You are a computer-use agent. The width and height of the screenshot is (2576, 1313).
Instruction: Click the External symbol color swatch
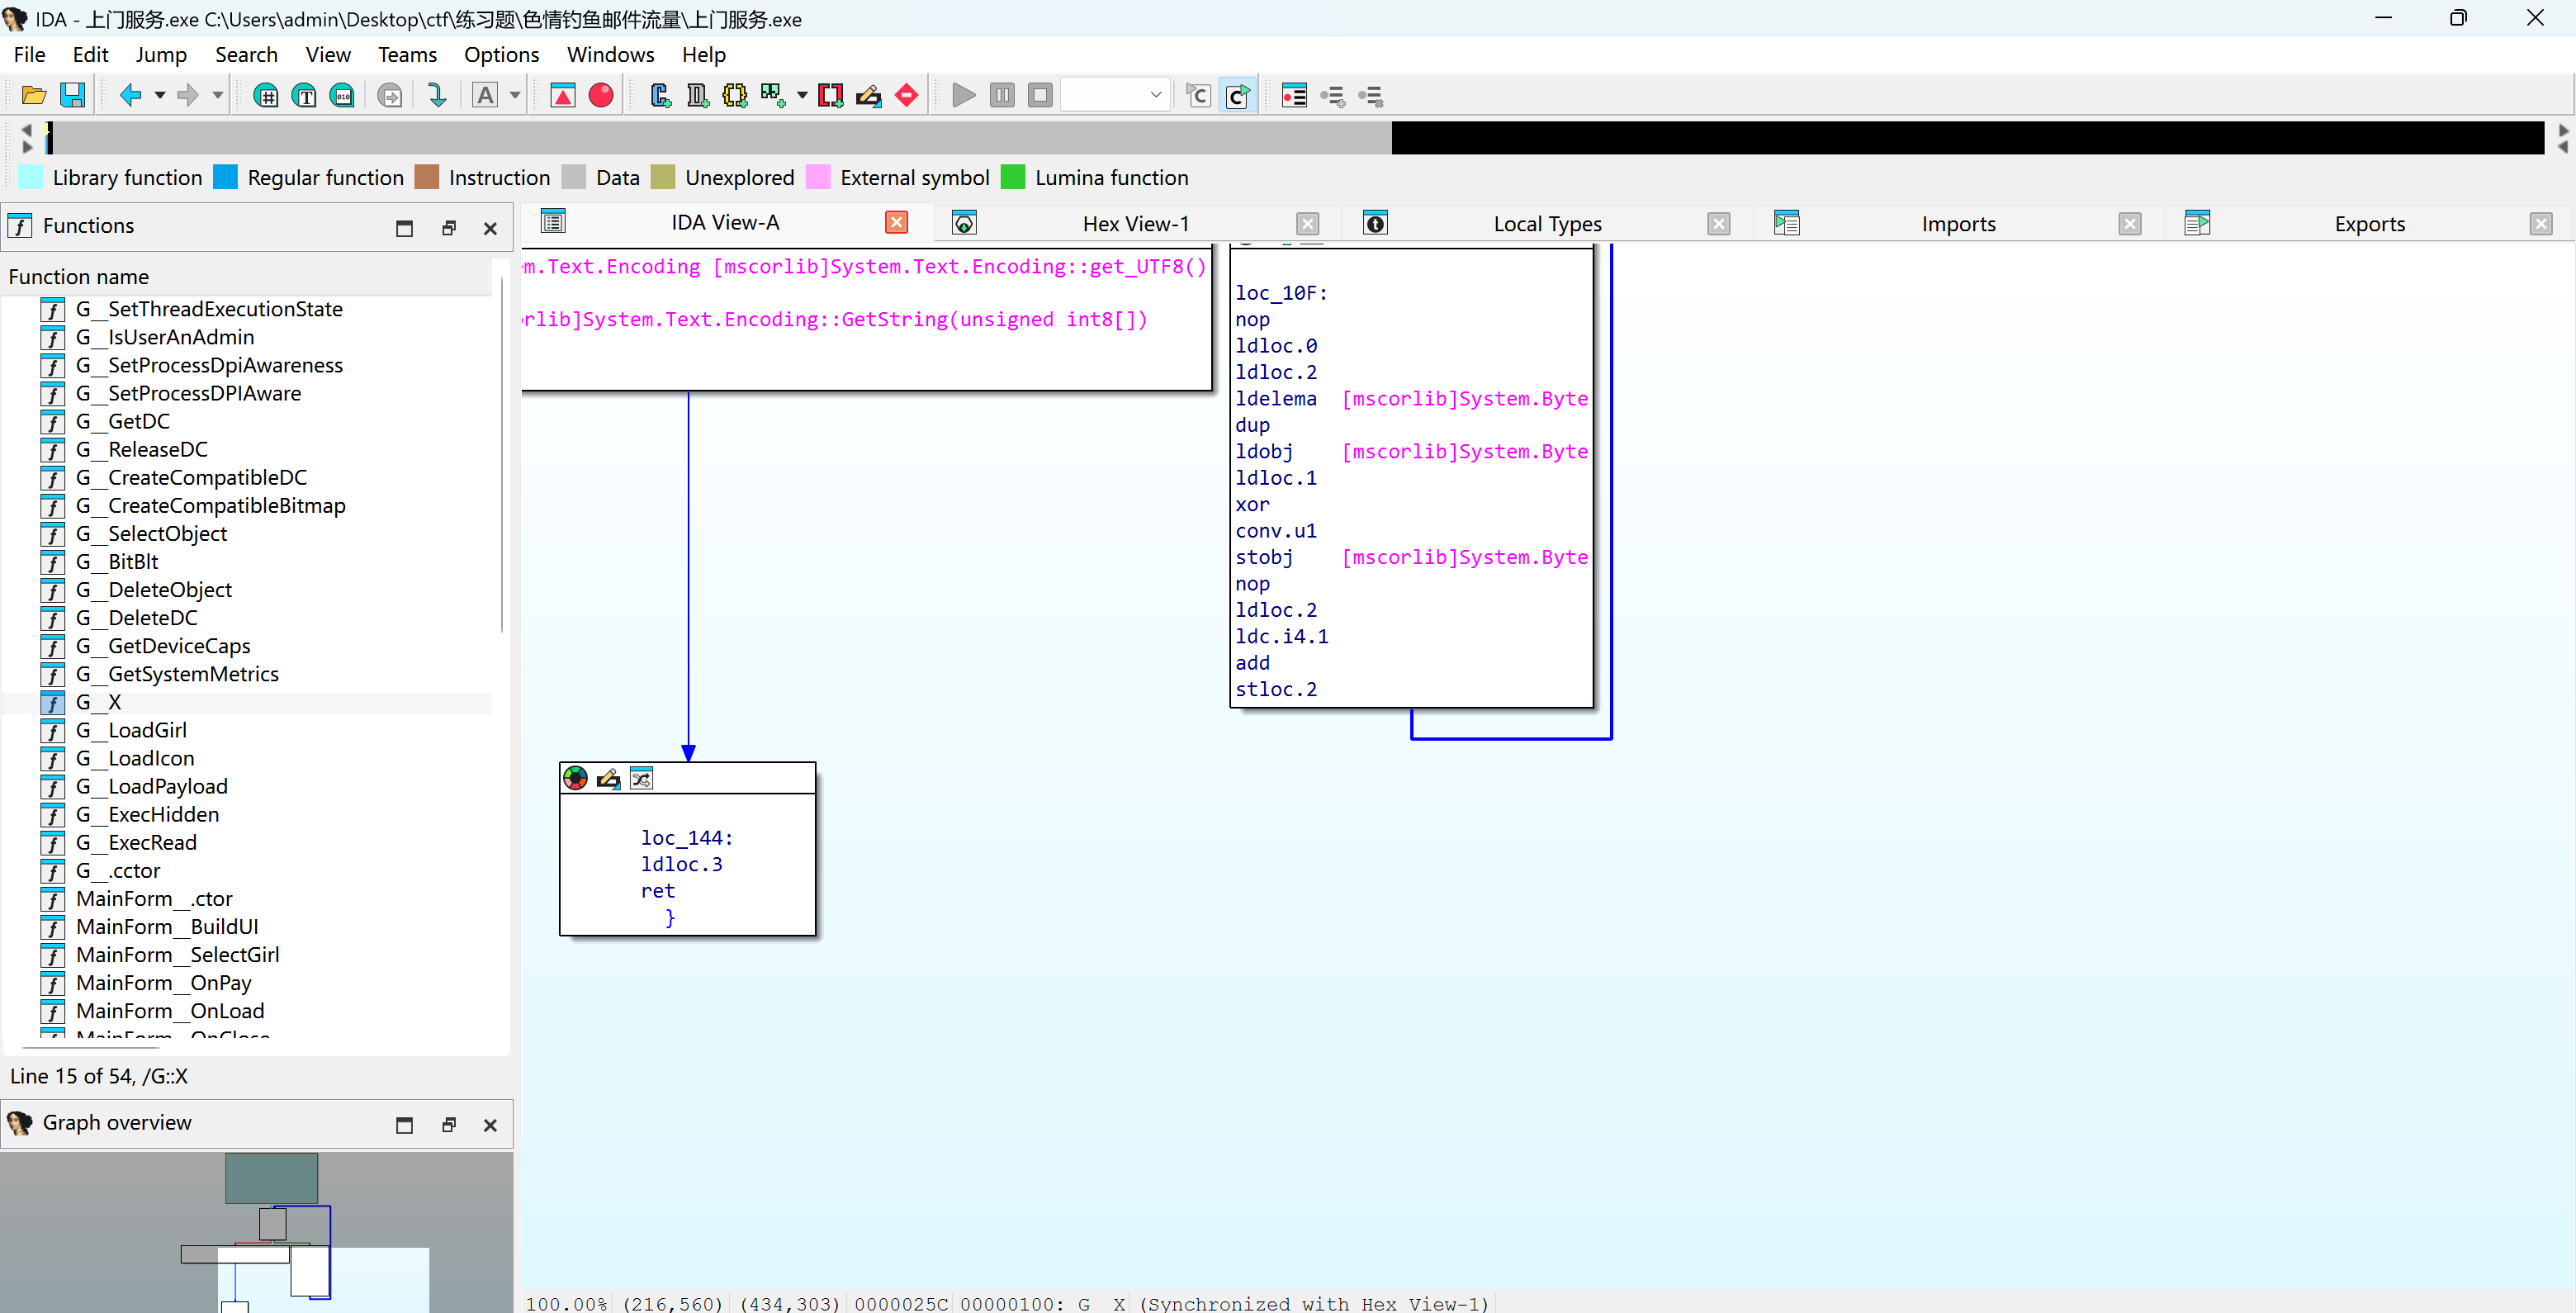tap(818, 177)
